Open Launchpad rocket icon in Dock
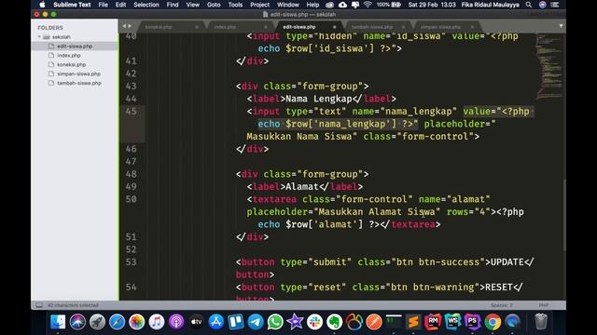This screenshot has width=597, height=335. point(97,322)
